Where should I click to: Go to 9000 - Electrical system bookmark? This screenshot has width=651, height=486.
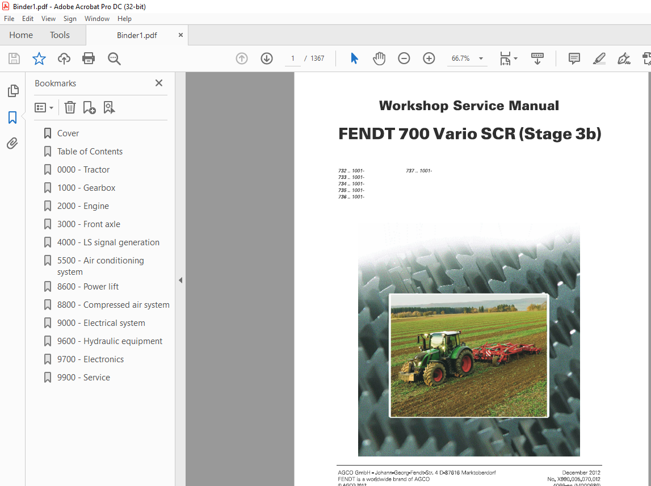coord(101,323)
